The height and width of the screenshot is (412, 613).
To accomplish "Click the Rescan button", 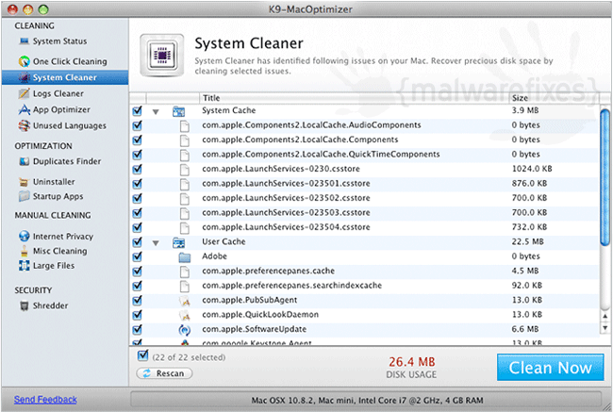I will pos(164,373).
